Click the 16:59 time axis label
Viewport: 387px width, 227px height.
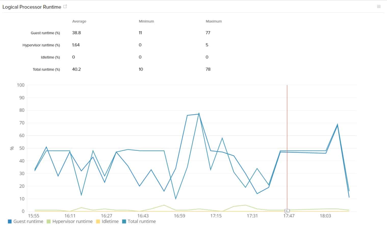pyautogui.click(x=179, y=216)
